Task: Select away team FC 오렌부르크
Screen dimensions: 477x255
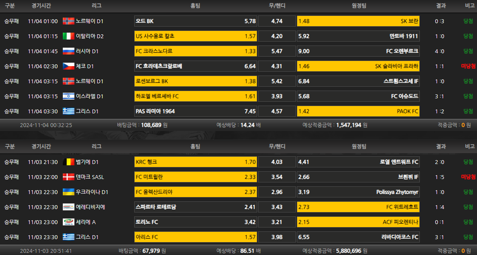Action: pos(358,51)
